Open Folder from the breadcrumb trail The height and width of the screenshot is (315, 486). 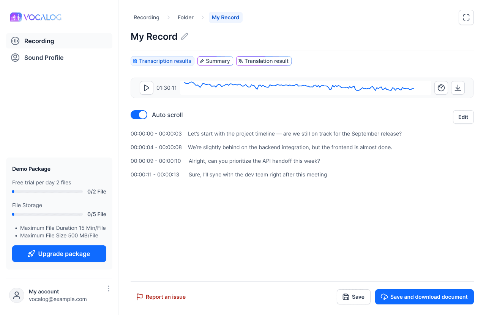tap(185, 17)
